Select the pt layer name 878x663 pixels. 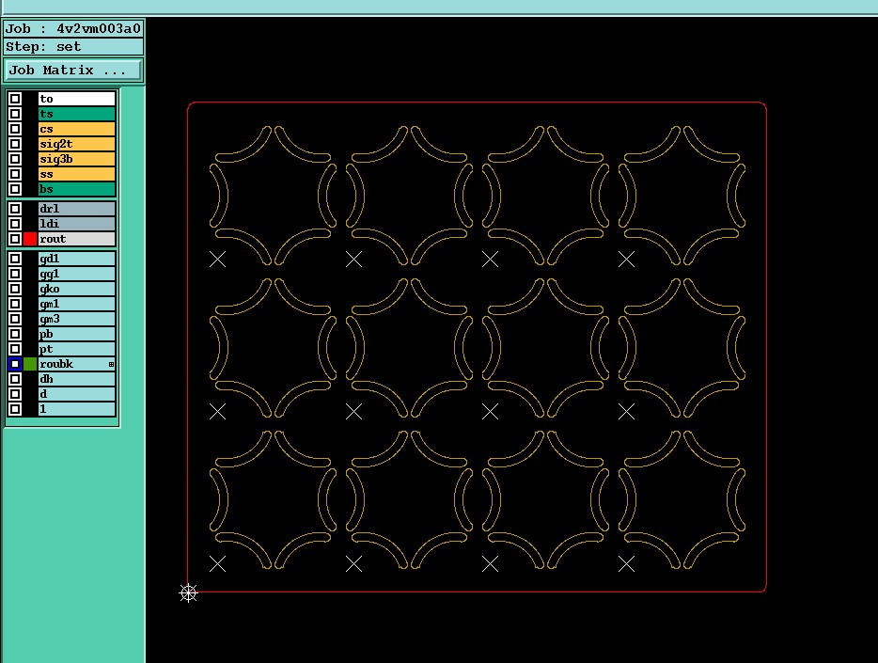[77, 350]
